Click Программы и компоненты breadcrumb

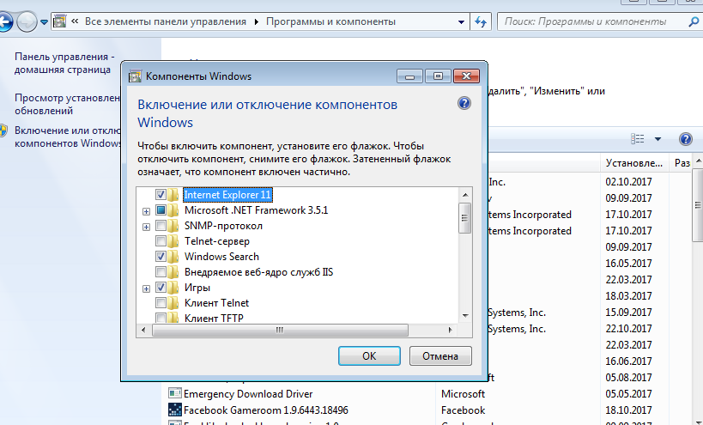click(330, 21)
